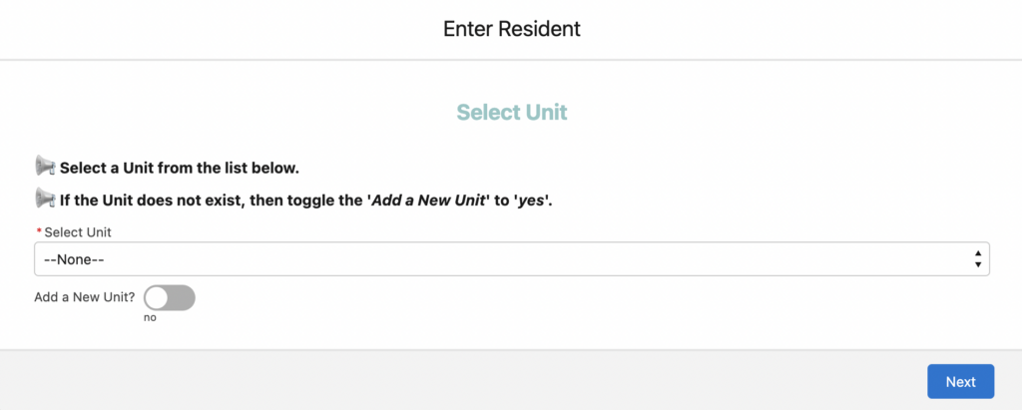Click the Next button
1022x410 pixels.
(x=961, y=381)
